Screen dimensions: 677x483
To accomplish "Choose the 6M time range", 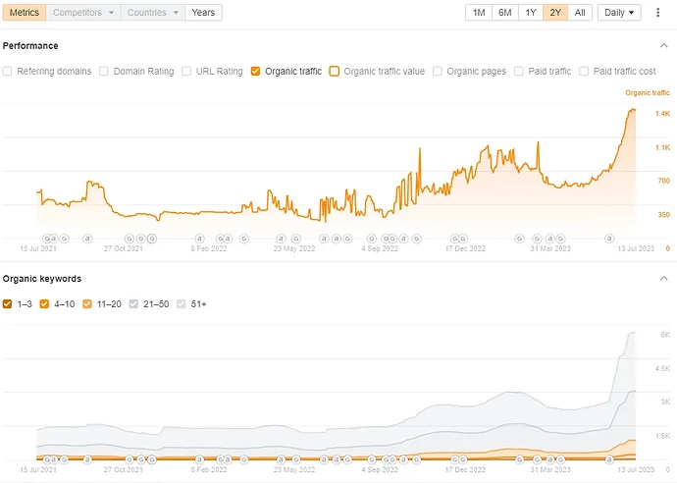I will click(504, 13).
